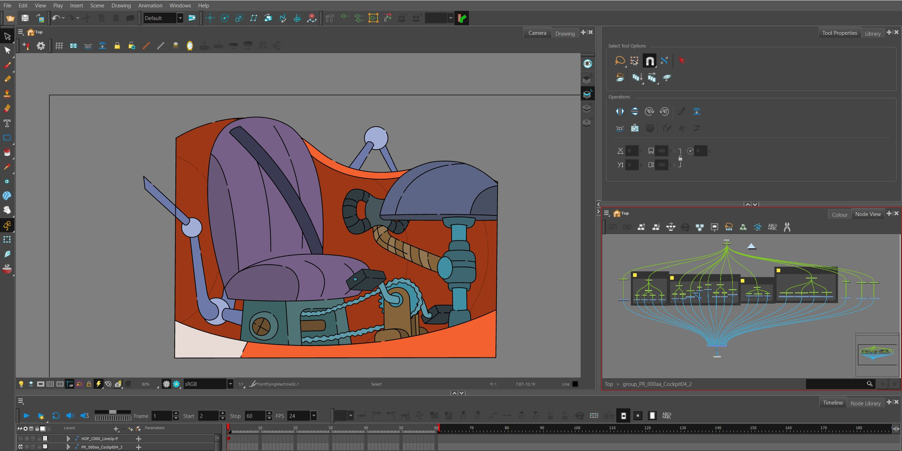Activate the Rotate animation tool in top toolbar
The width and height of the screenshot is (902, 451).
click(224, 18)
